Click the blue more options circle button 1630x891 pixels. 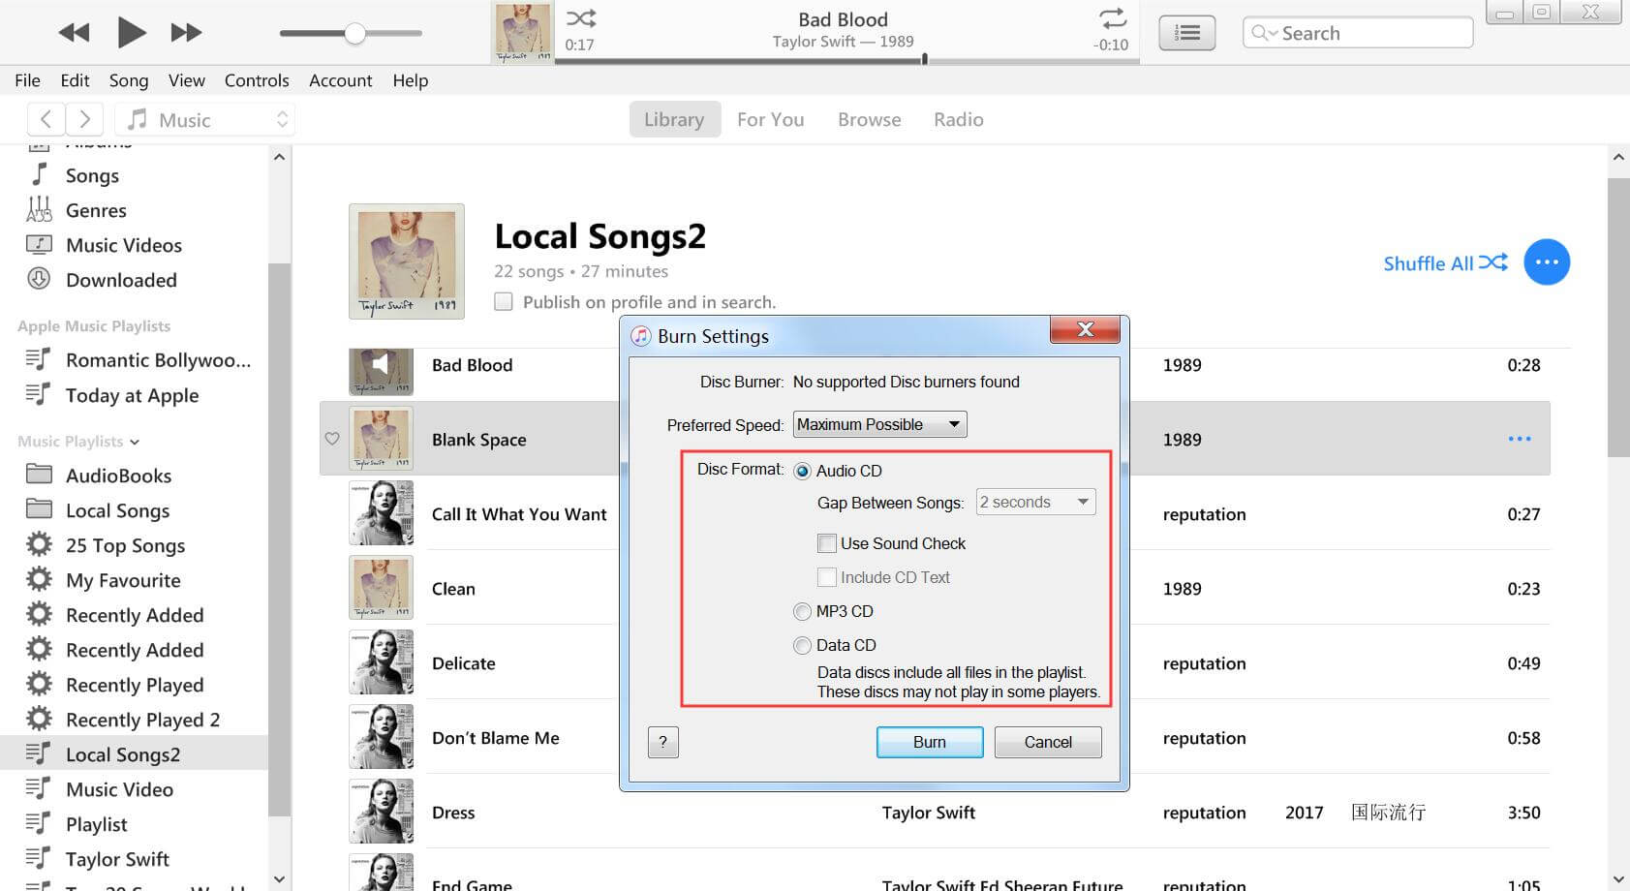[1547, 262]
